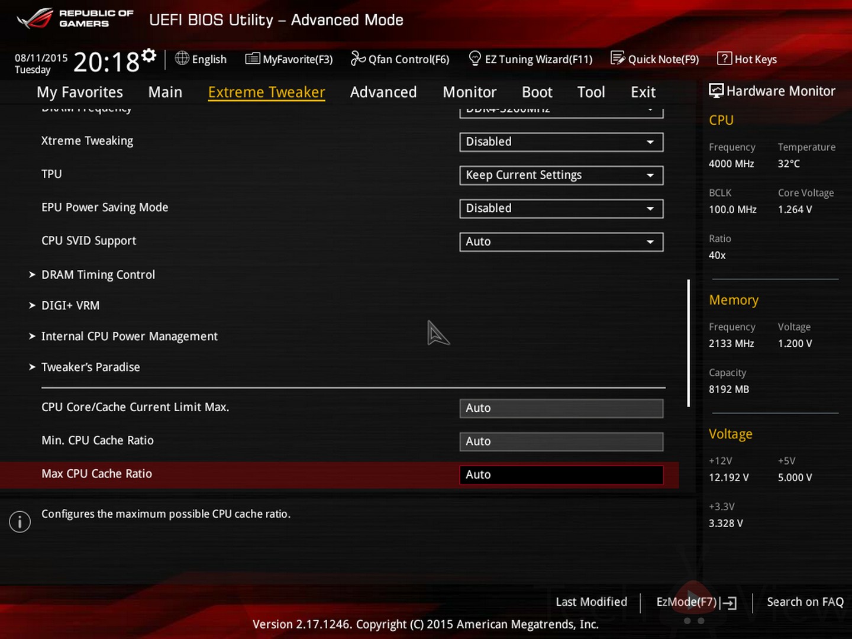
Task: Open the Tool tab
Action: 591,92
